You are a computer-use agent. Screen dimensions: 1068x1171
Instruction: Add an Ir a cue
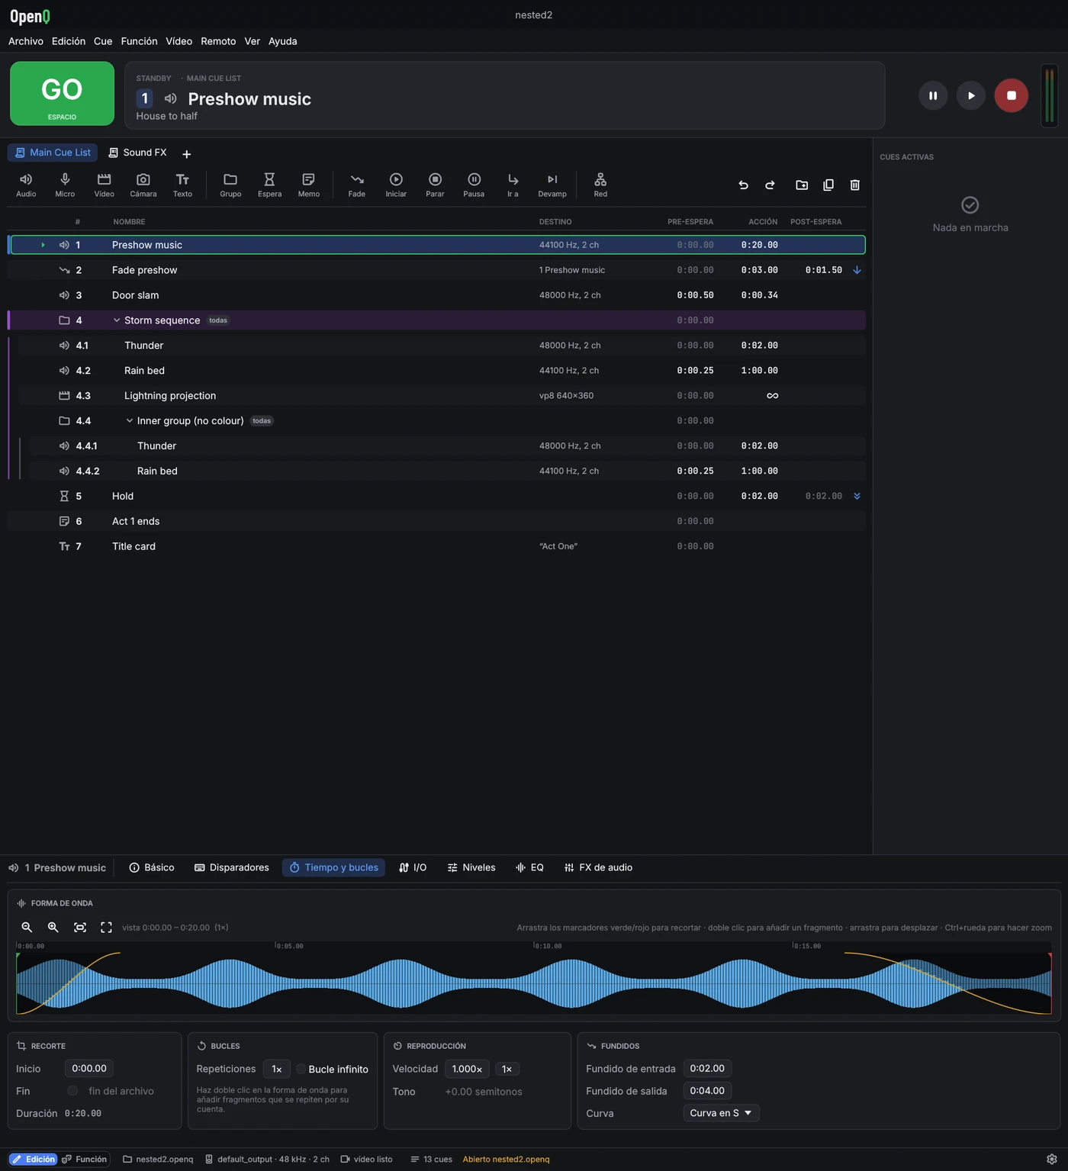513,185
